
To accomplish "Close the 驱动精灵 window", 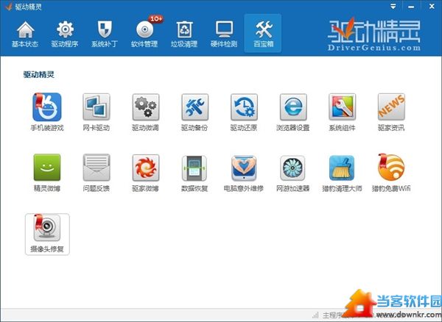I will point(432,6).
